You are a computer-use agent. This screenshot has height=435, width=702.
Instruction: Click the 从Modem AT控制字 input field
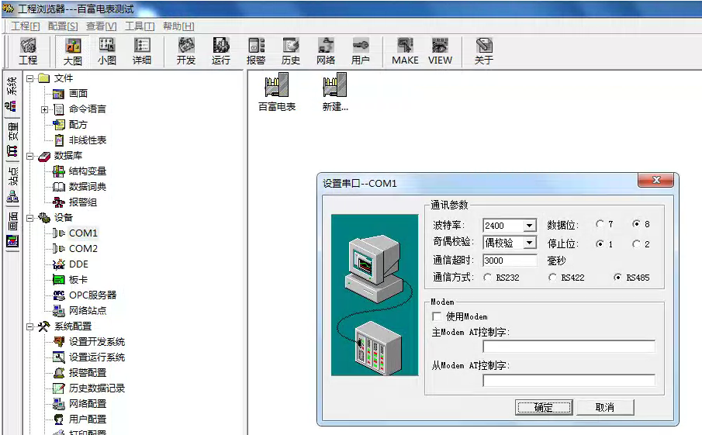pyautogui.click(x=569, y=381)
